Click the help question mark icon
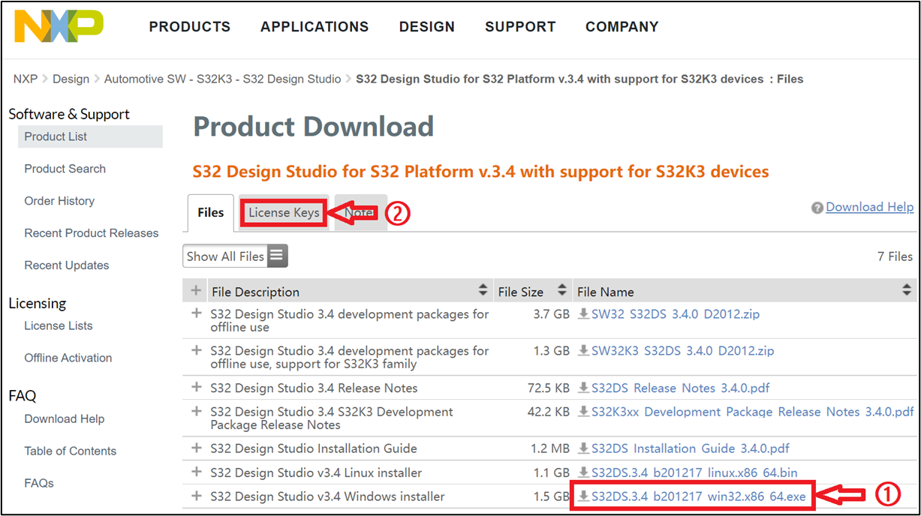Viewport: 921px width, 516px height. click(x=817, y=208)
